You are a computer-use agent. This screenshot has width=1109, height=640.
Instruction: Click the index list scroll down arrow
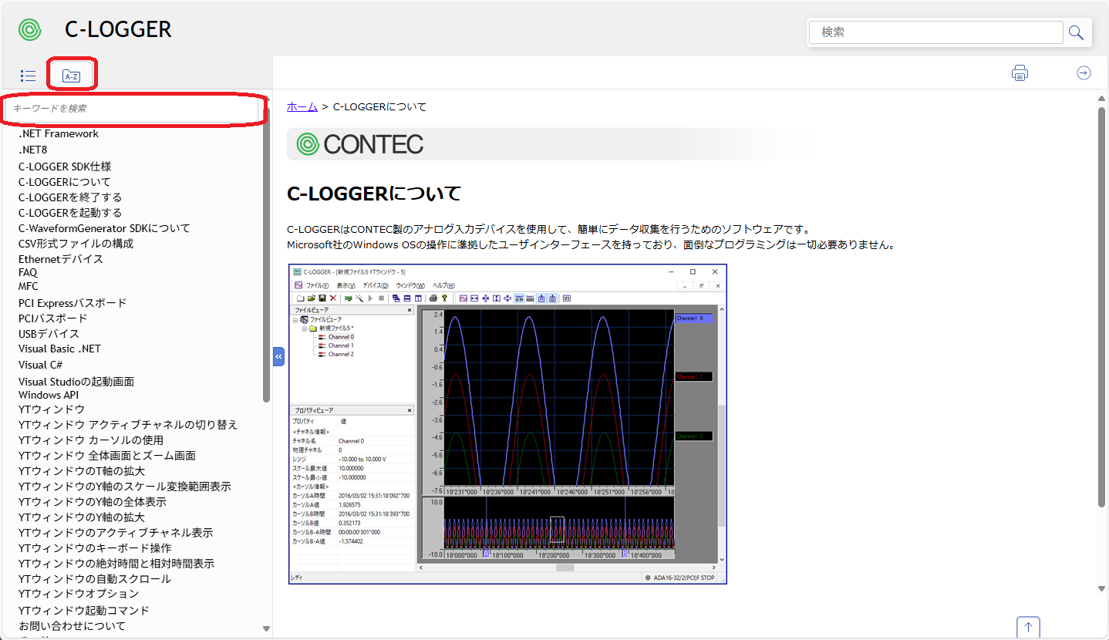tap(267, 628)
